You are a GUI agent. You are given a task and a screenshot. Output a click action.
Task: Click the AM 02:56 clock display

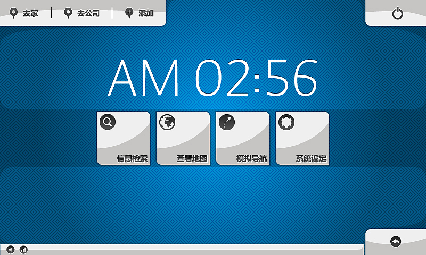coord(212,78)
